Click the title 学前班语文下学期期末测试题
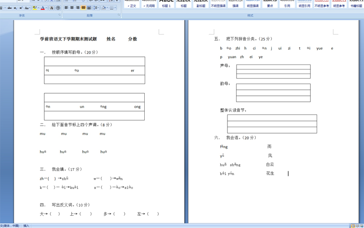The width and height of the screenshot is (364, 228). 68,39
